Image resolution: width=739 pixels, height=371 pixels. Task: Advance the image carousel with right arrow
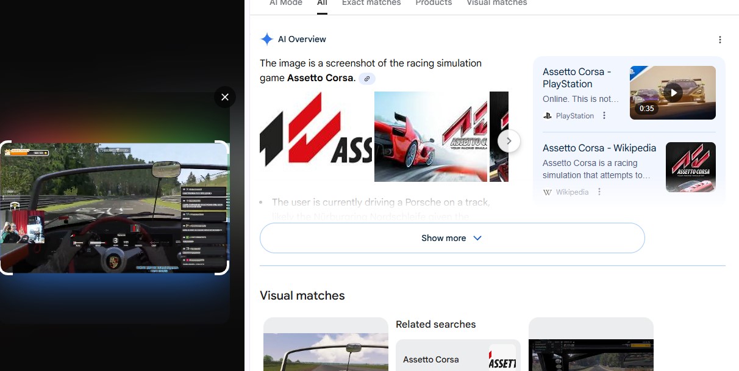[x=509, y=141]
